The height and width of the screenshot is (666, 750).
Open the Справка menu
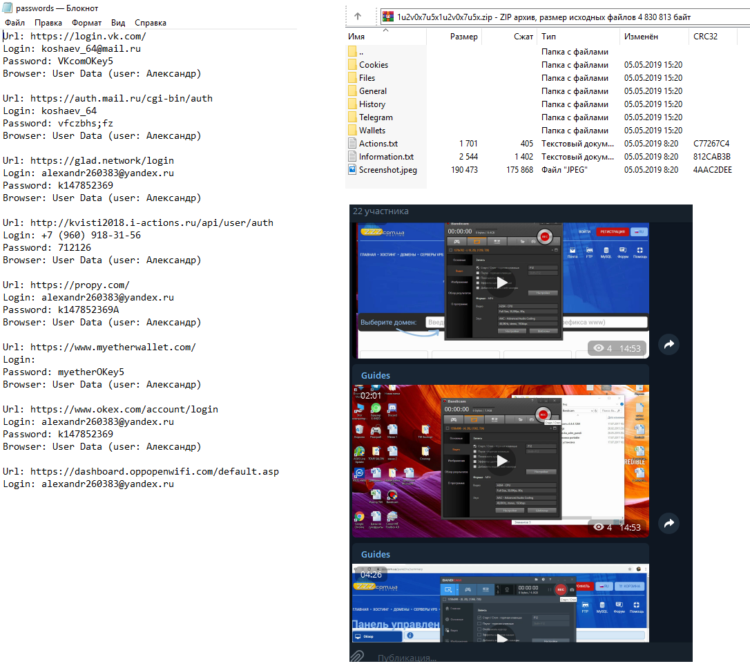[151, 23]
